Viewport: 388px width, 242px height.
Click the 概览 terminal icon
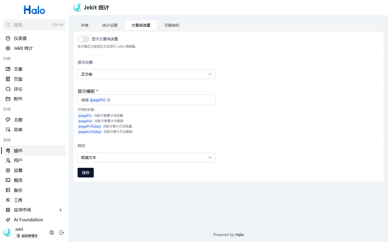[8, 180]
